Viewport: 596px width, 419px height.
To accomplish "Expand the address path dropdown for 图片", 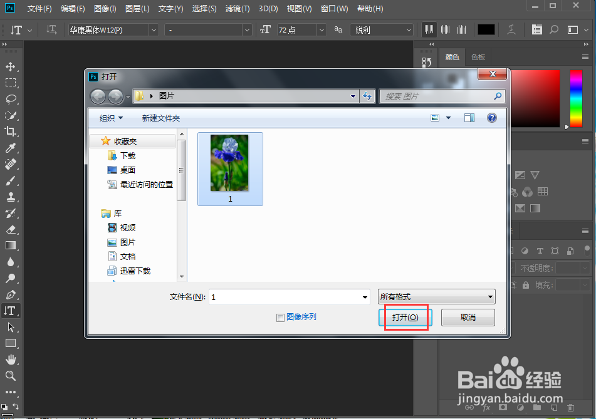I will [353, 96].
